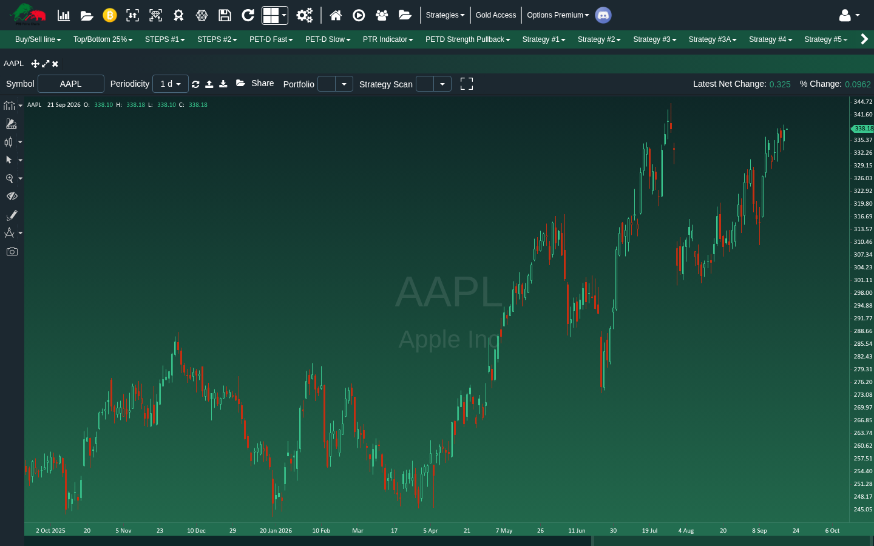Expand the Top/Bottom 25% menu
The image size is (874, 546).
(103, 39)
